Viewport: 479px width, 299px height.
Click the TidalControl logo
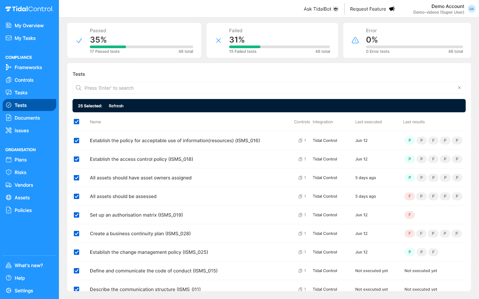click(x=29, y=9)
